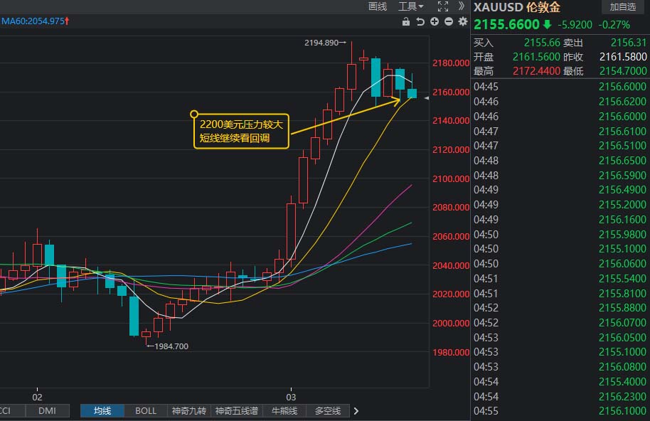The width and height of the screenshot is (650, 421).
Task: Switch to the CCI indicator tab
Action: [6, 411]
